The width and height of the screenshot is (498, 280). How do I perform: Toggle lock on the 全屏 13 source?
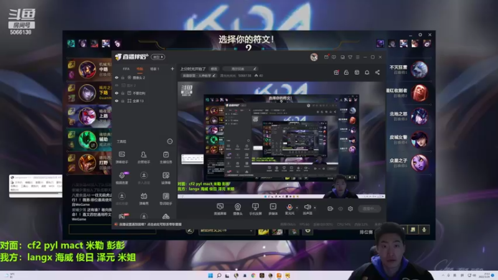123,101
